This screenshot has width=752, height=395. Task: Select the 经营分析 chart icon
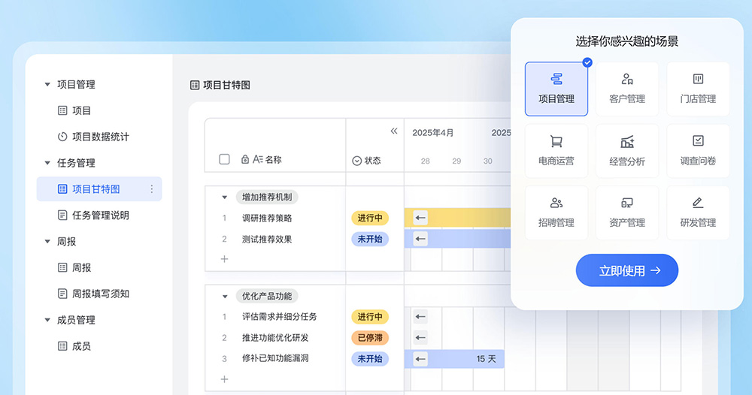[626, 142]
